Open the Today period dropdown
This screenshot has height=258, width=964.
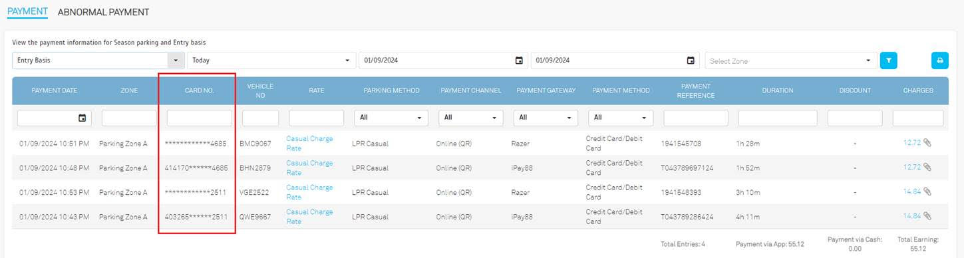(x=271, y=61)
